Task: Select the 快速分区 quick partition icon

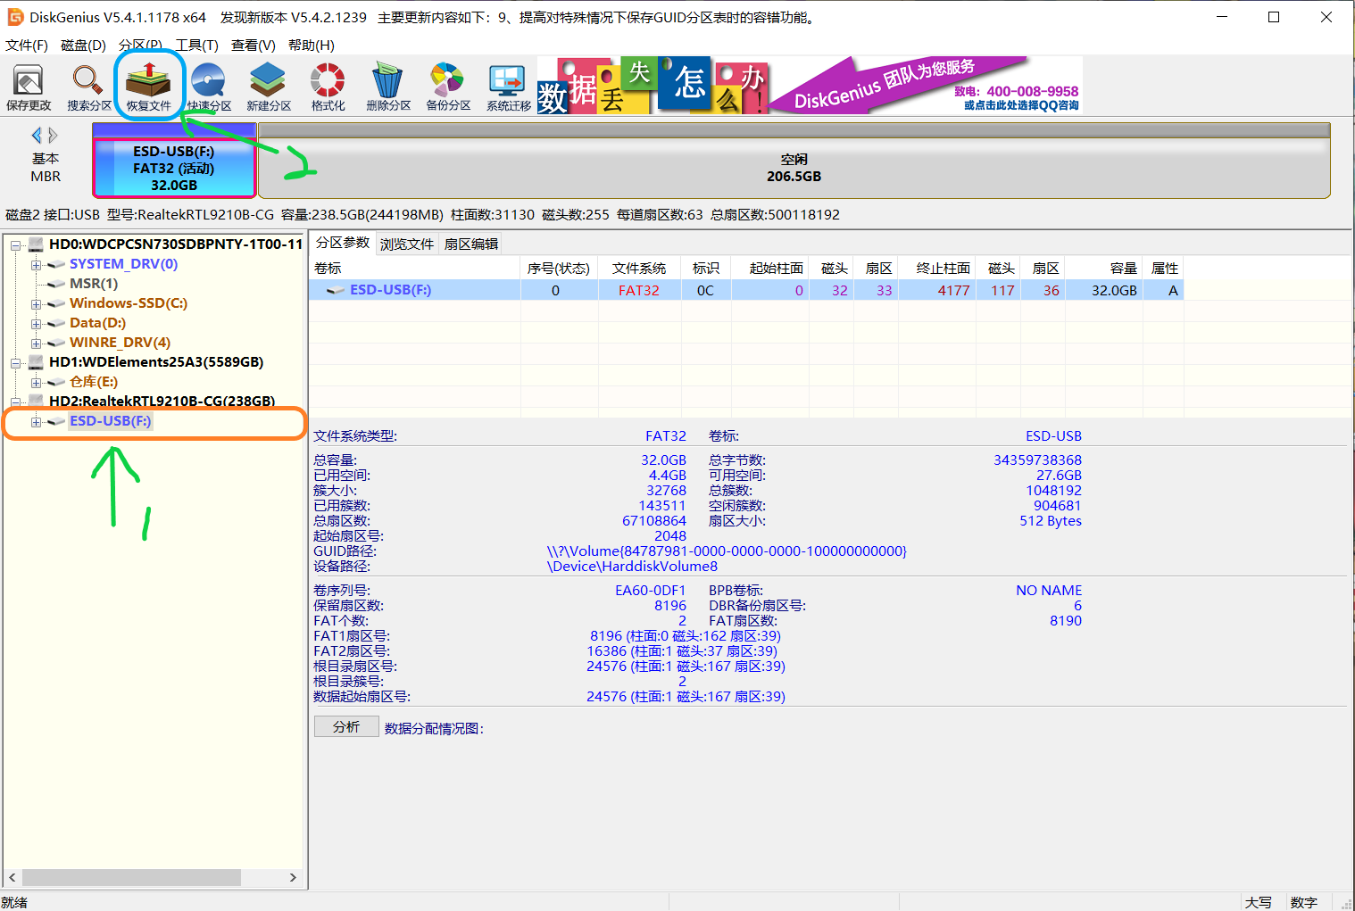Action: point(209,87)
